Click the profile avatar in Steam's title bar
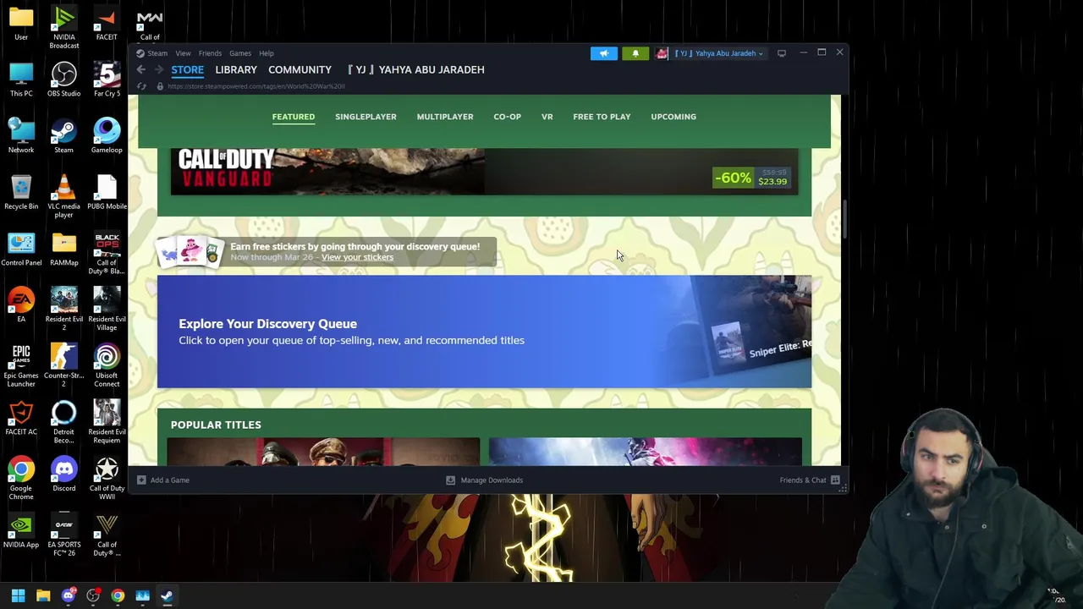This screenshot has width=1083, height=609. 662,53
